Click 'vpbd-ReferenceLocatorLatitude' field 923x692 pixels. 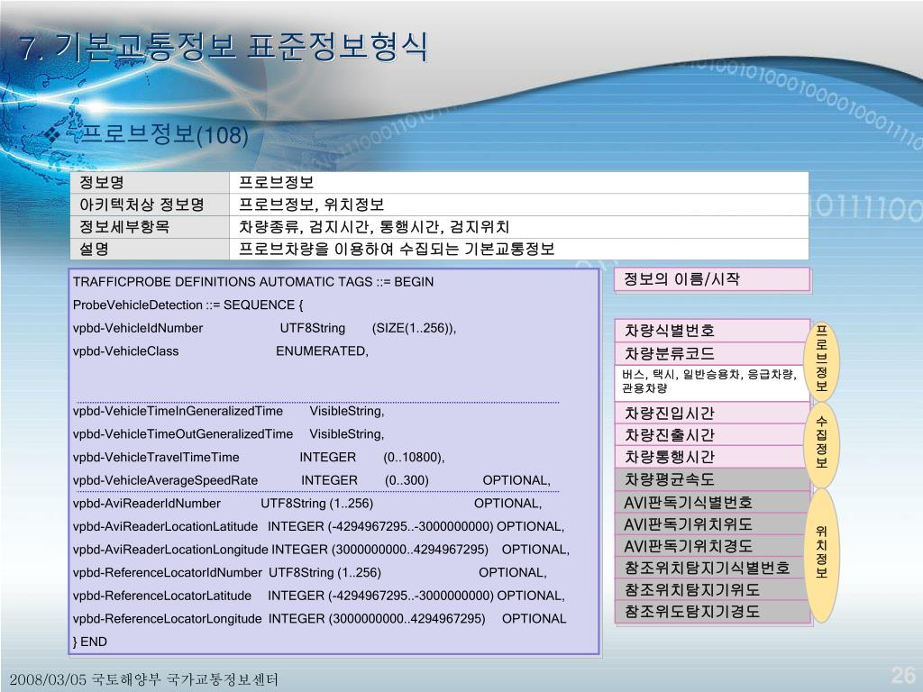[162, 596]
